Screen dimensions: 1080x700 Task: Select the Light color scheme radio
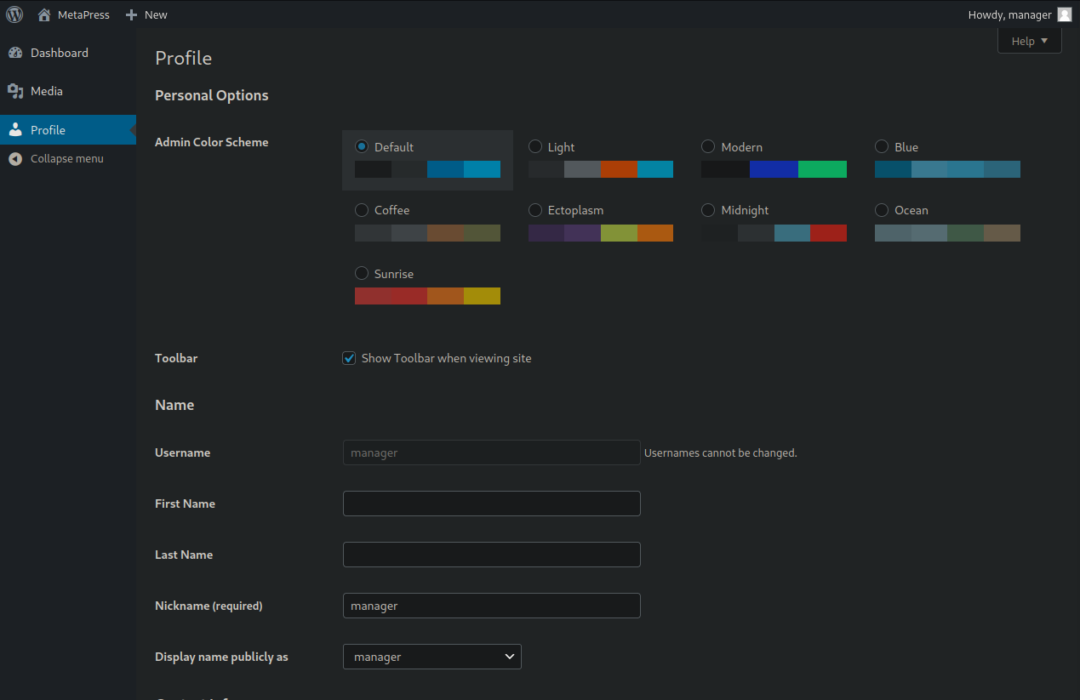[x=535, y=147]
